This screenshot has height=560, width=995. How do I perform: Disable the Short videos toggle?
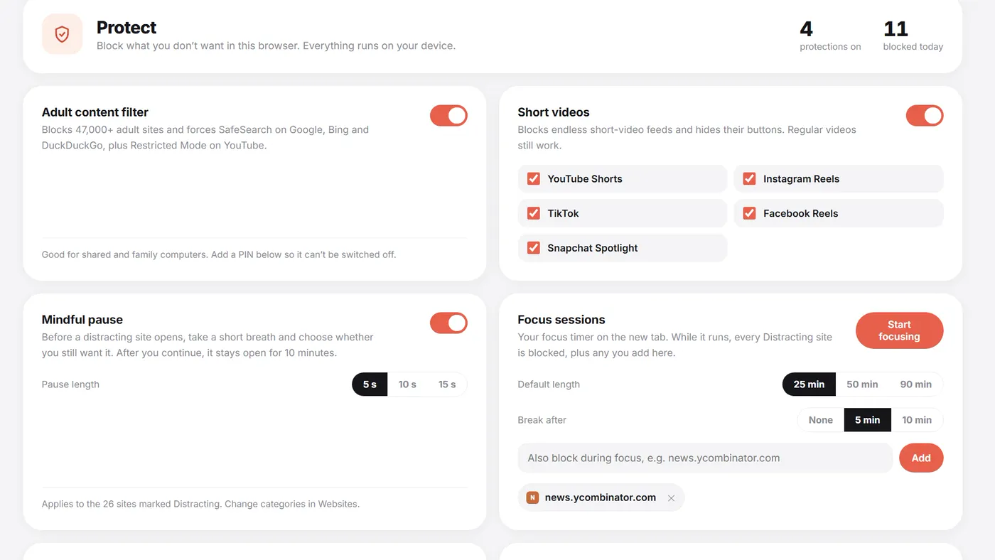[925, 116]
